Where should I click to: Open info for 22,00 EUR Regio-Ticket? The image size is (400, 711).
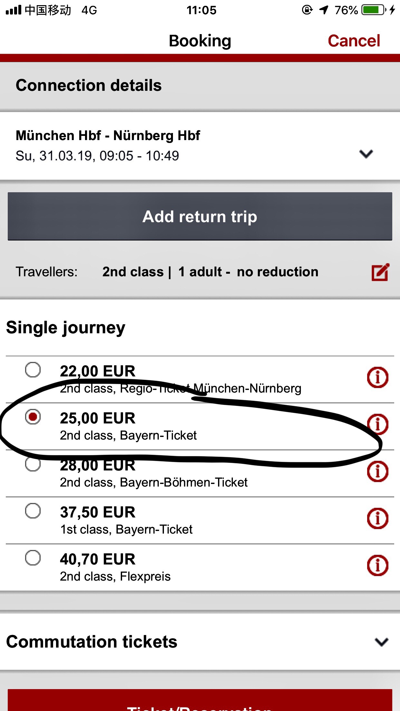click(377, 377)
